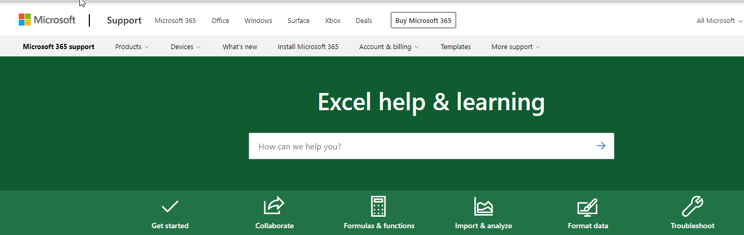Select the Xbox menu item

[x=332, y=21]
